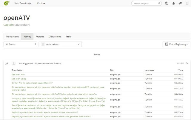The width and height of the screenshot is (191, 120).
Task: Click the 04:48 AM time cell
Action: click(179, 83)
